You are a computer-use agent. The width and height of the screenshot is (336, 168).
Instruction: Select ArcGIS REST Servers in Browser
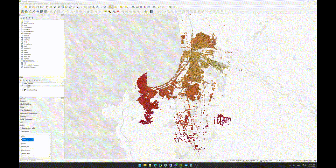click(x=29, y=67)
